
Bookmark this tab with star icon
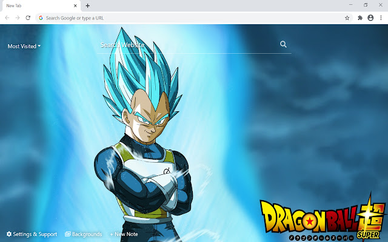pyautogui.click(x=347, y=18)
